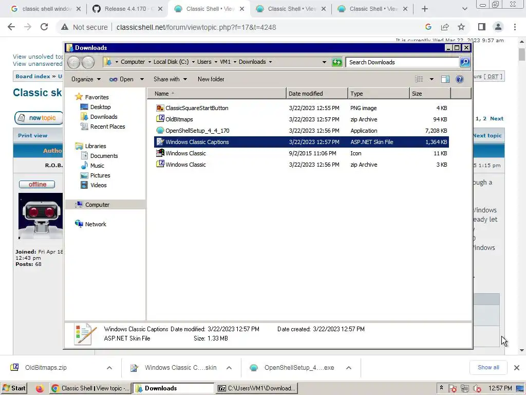This screenshot has width=526, height=395.
Task: Select the OldBitmaps zip file icon
Action: pos(160,119)
